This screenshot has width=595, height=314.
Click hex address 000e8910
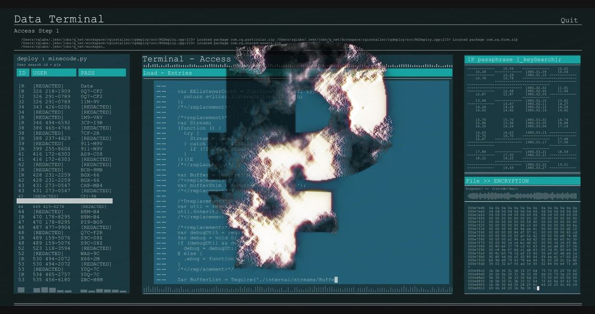[x=476, y=288]
